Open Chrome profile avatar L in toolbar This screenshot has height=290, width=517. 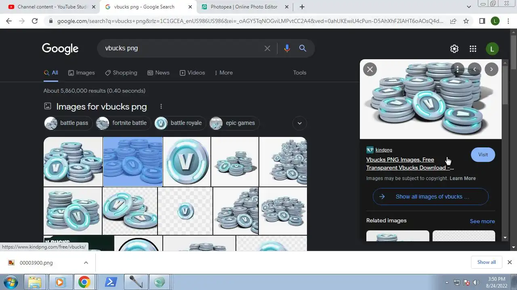(x=495, y=21)
